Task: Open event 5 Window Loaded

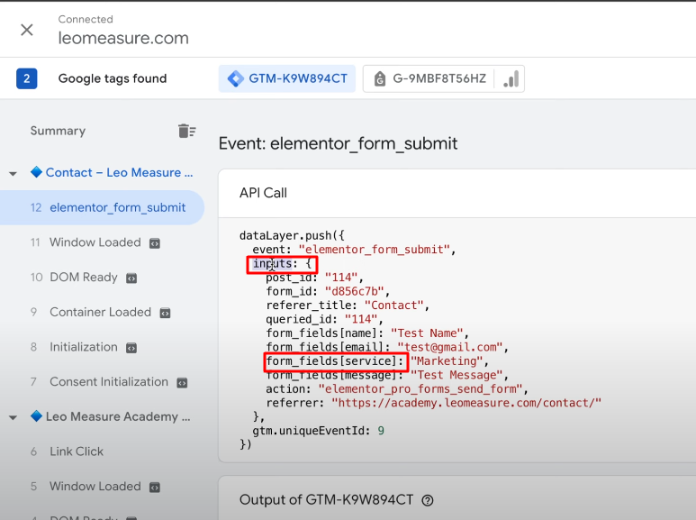Action: pyautogui.click(x=95, y=487)
